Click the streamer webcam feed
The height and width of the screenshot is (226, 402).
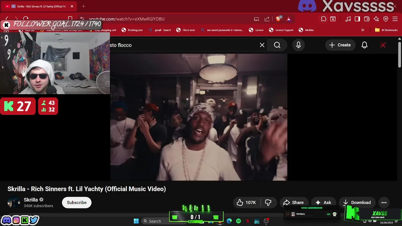pos(55,63)
